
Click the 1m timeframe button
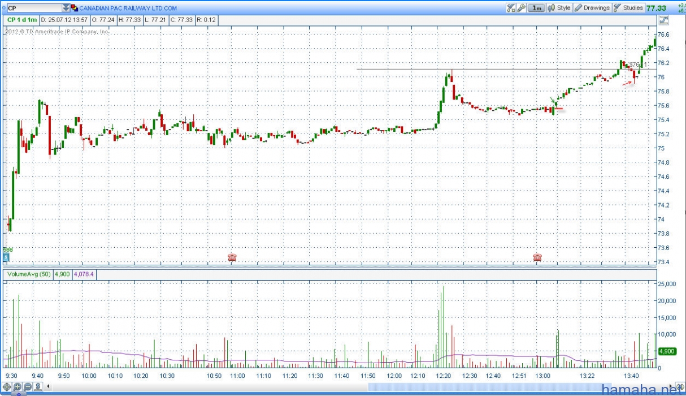pos(536,8)
